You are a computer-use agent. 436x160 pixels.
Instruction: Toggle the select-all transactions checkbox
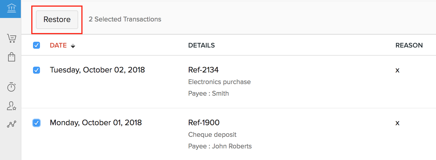coord(36,45)
